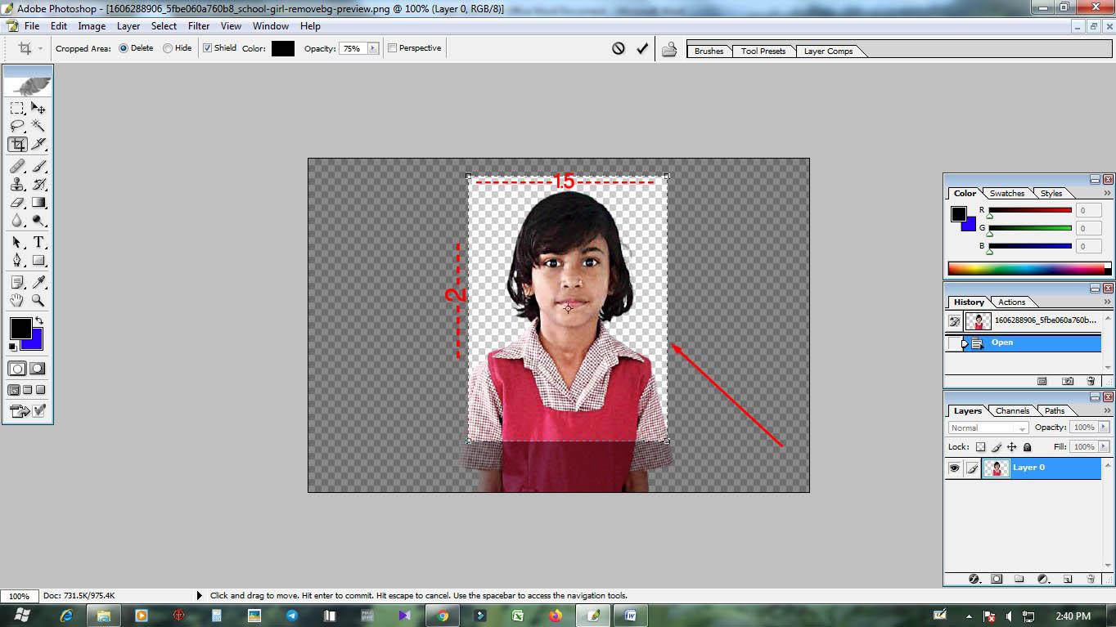This screenshot has width=1116, height=627.
Task: Select the Dodge tool
Action: pos(38,220)
